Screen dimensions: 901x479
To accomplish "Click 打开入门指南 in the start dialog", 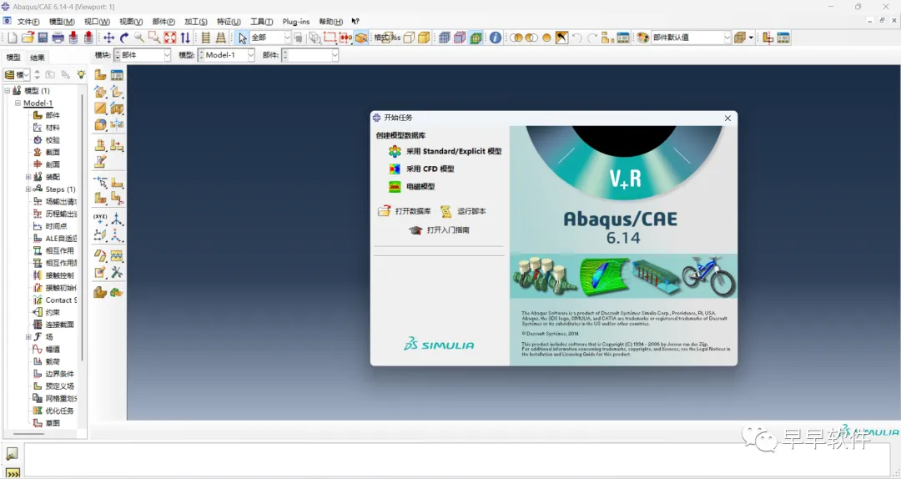I will [x=447, y=230].
